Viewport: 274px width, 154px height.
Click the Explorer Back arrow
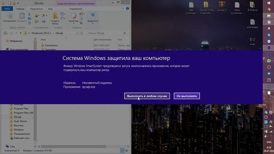pos(6,33)
